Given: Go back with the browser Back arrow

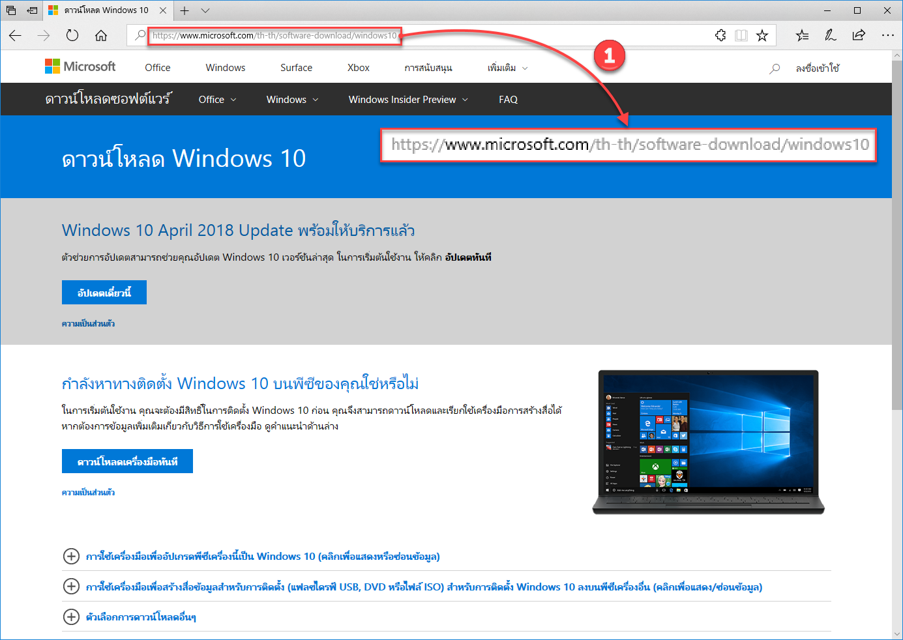Looking at the screenshot, I should click(16, 36).
